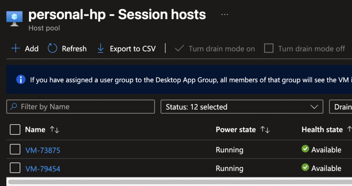Click green check icon for VM-79454
The height and width of the screenshot is (186, 352).
pos(305,167)
